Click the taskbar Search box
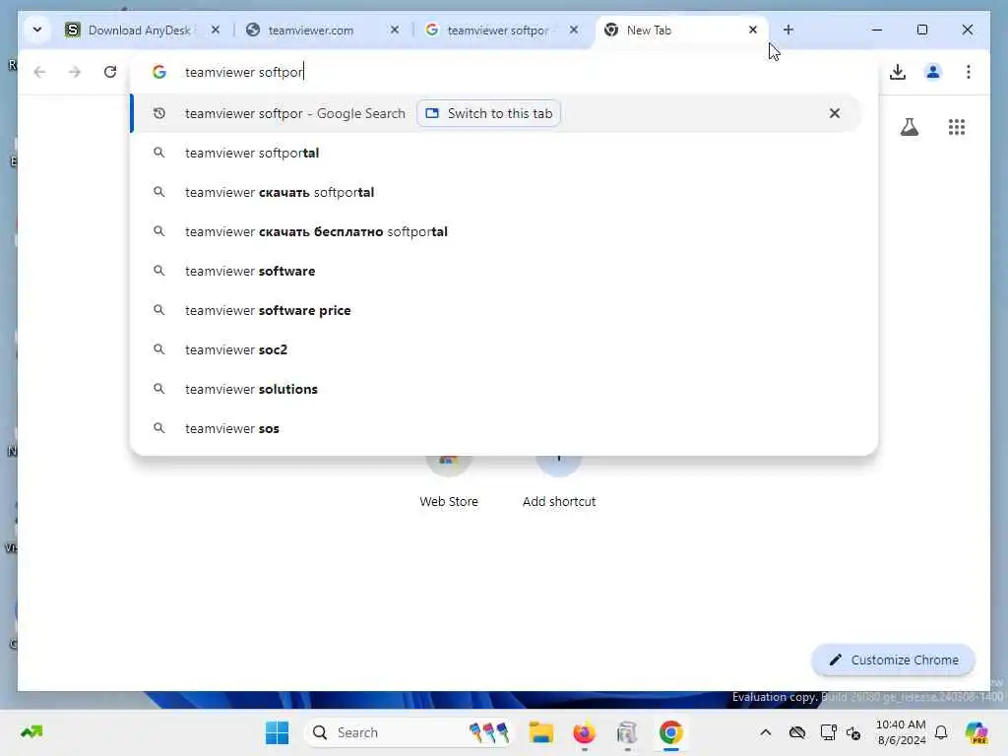Viewport: 1008px width, 756px height. 409,732
